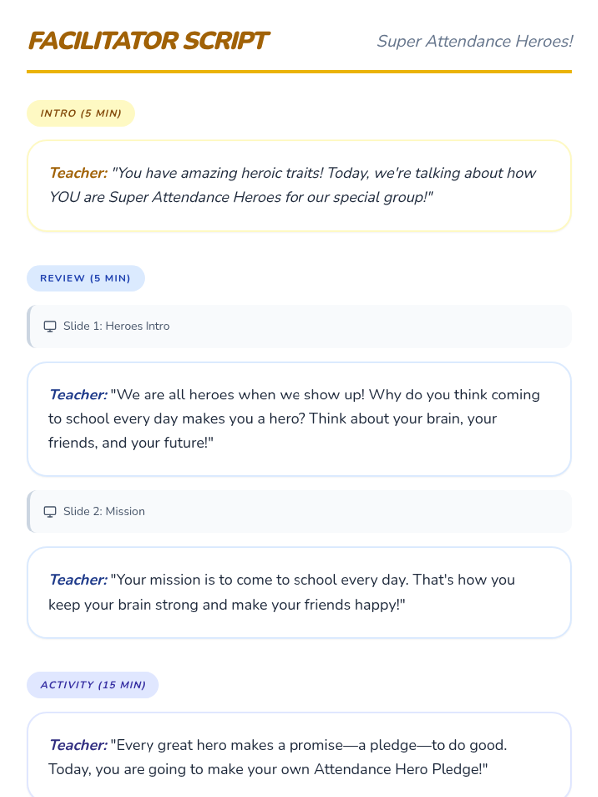This screenshot has height=797, width=598.
Task: Click the FACILITATOR SCRIPT heading
Action: pos(149,41)
